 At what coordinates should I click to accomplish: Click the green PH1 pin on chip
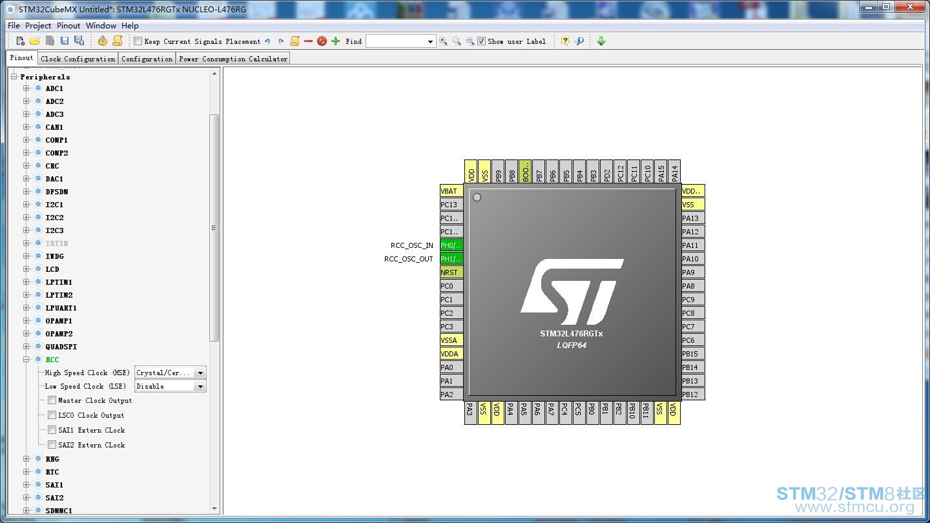click(451, 259)
